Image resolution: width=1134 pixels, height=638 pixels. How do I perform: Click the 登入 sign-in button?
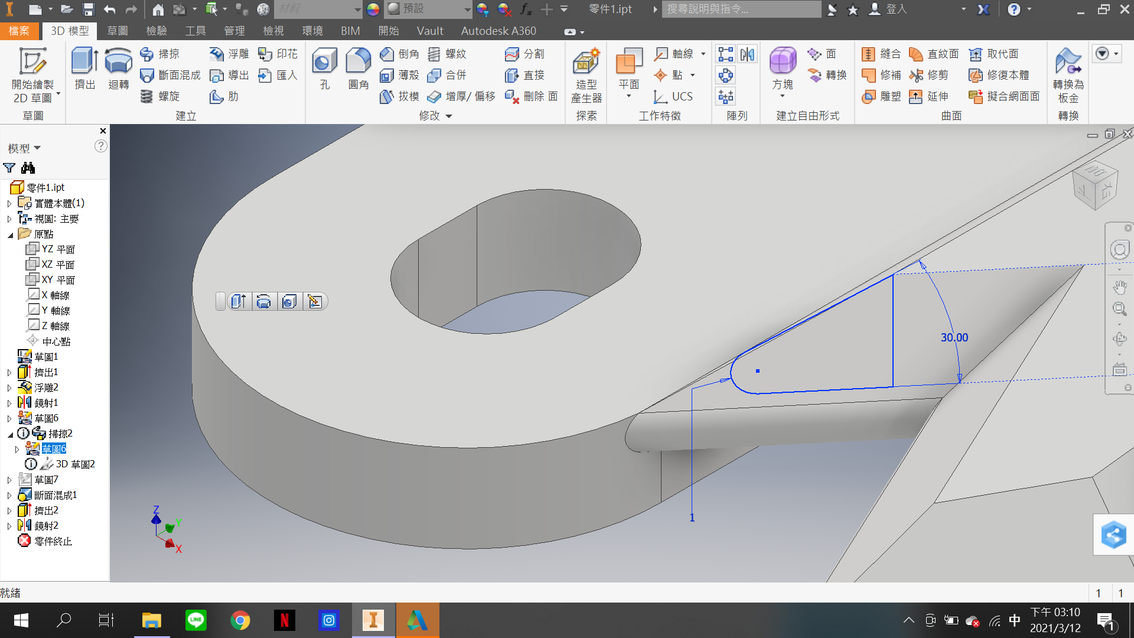(888, 9)
